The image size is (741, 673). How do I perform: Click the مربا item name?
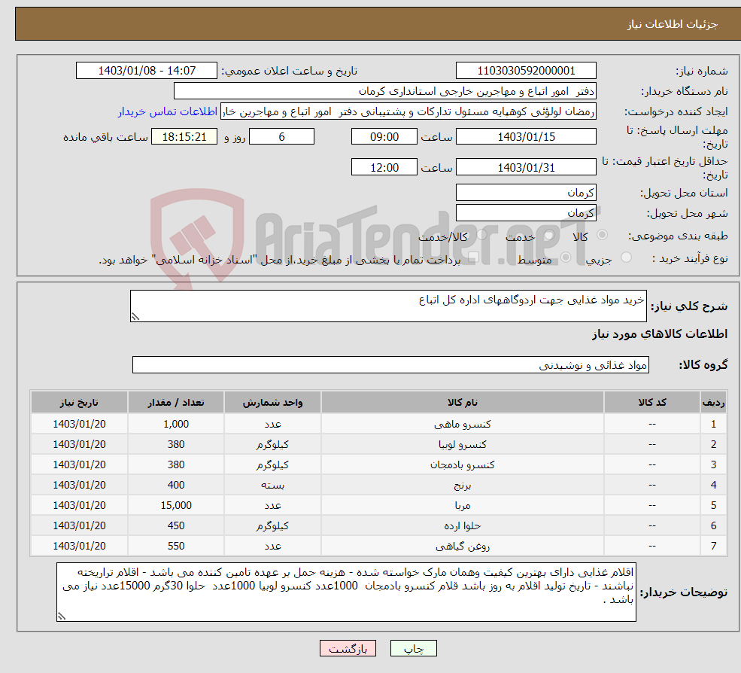coord(462,506)
